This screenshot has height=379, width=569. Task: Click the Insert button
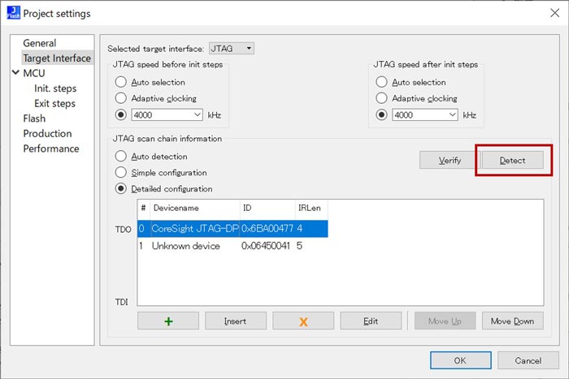(x=236, y=321)
